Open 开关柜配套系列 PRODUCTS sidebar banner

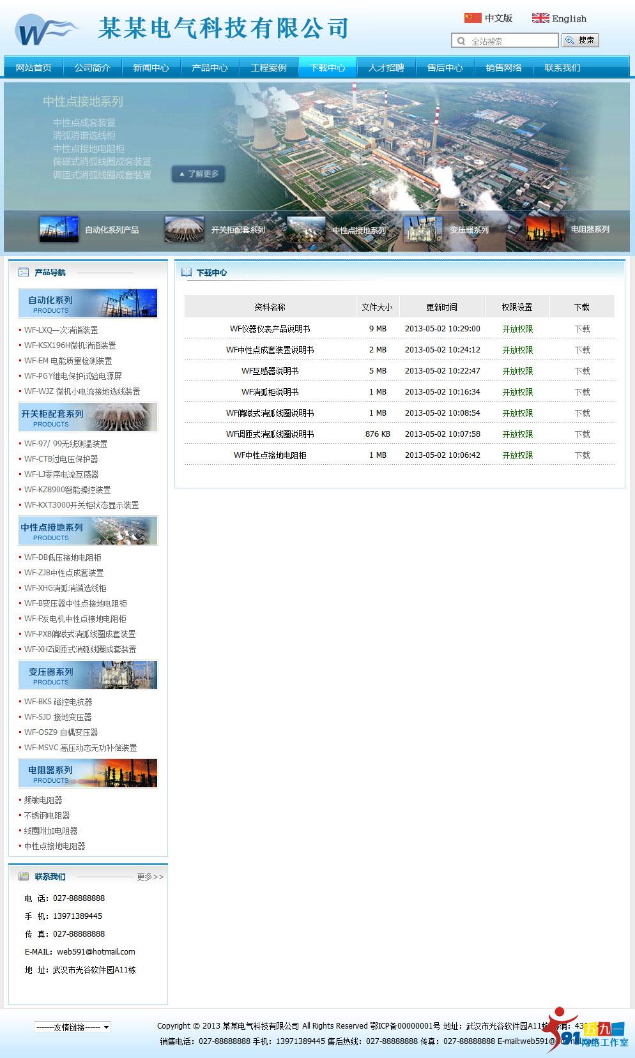click(x=88, y=417)
